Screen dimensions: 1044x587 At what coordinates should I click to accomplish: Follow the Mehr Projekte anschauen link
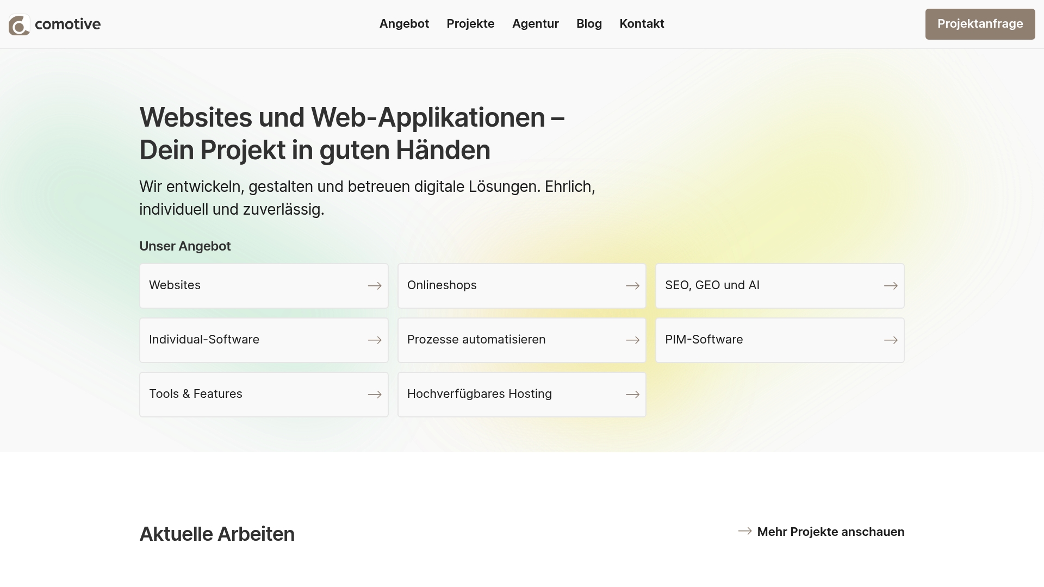click(830, 532)
